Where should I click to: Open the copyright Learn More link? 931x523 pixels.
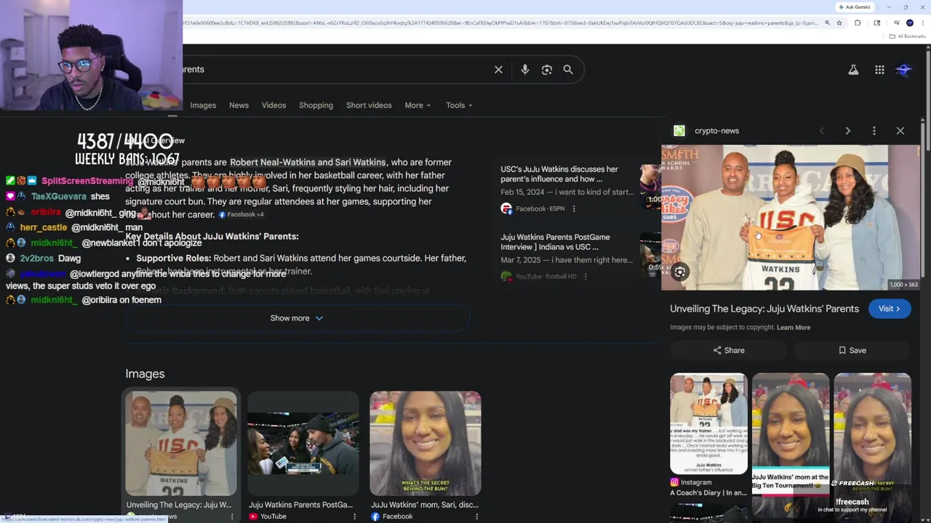pos(793,328)
